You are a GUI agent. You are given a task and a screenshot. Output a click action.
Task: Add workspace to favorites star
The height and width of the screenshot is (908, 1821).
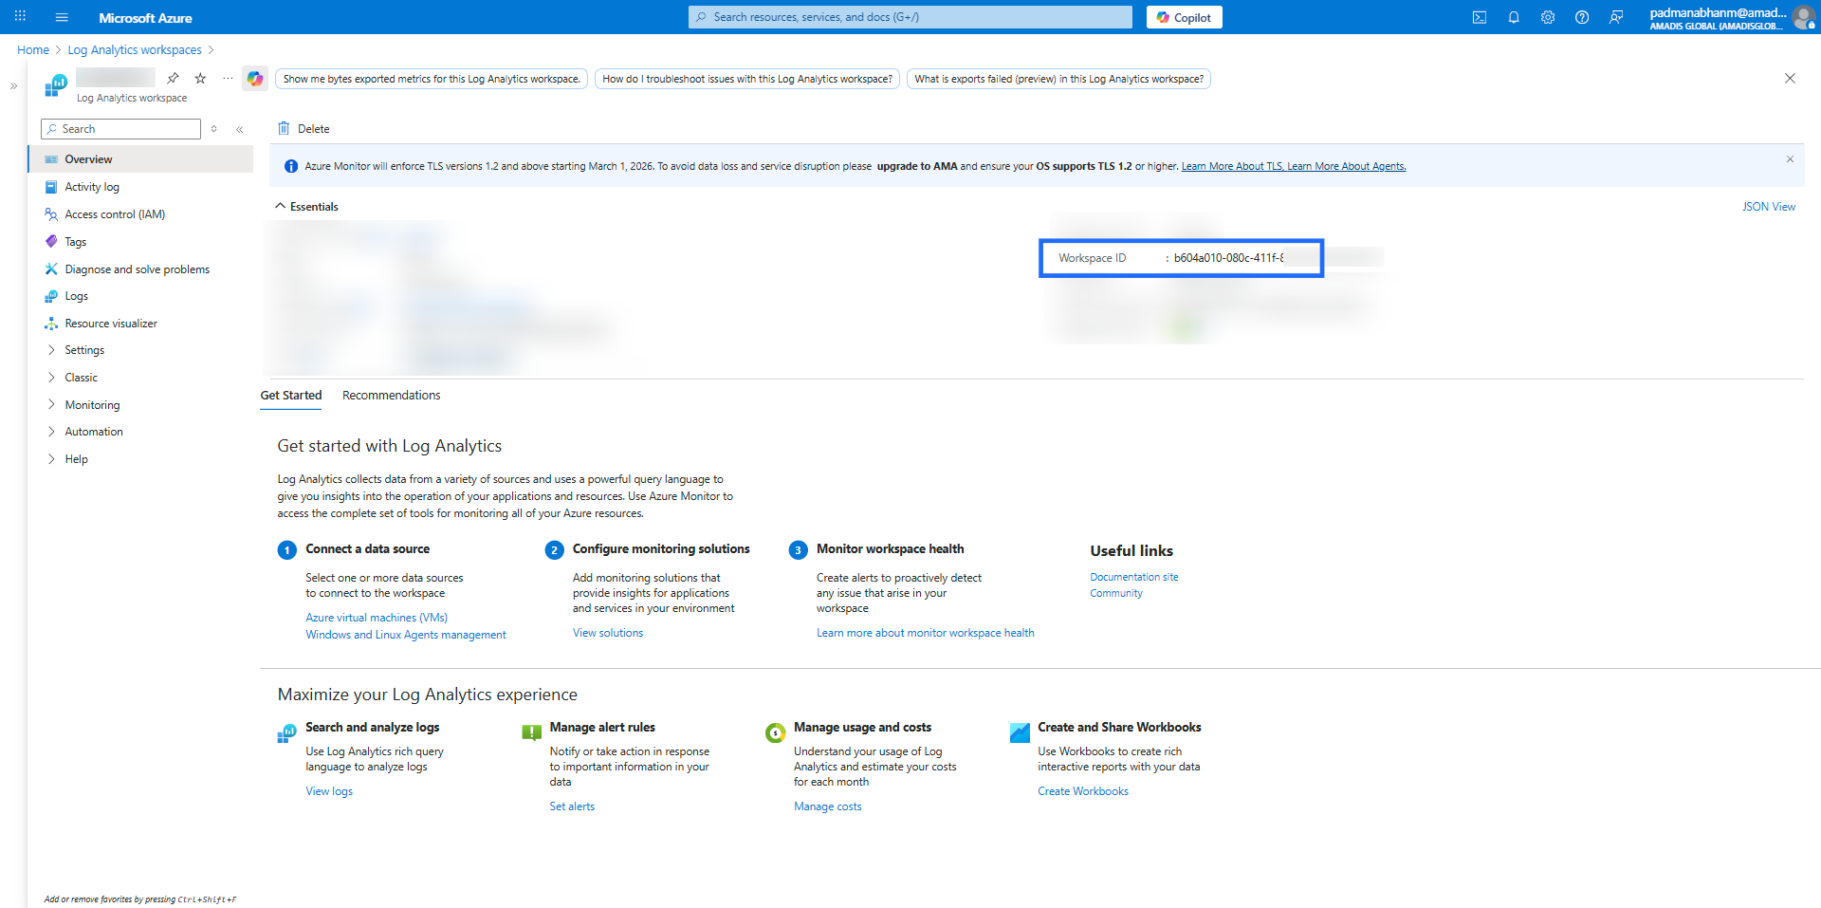pos(200,78)
